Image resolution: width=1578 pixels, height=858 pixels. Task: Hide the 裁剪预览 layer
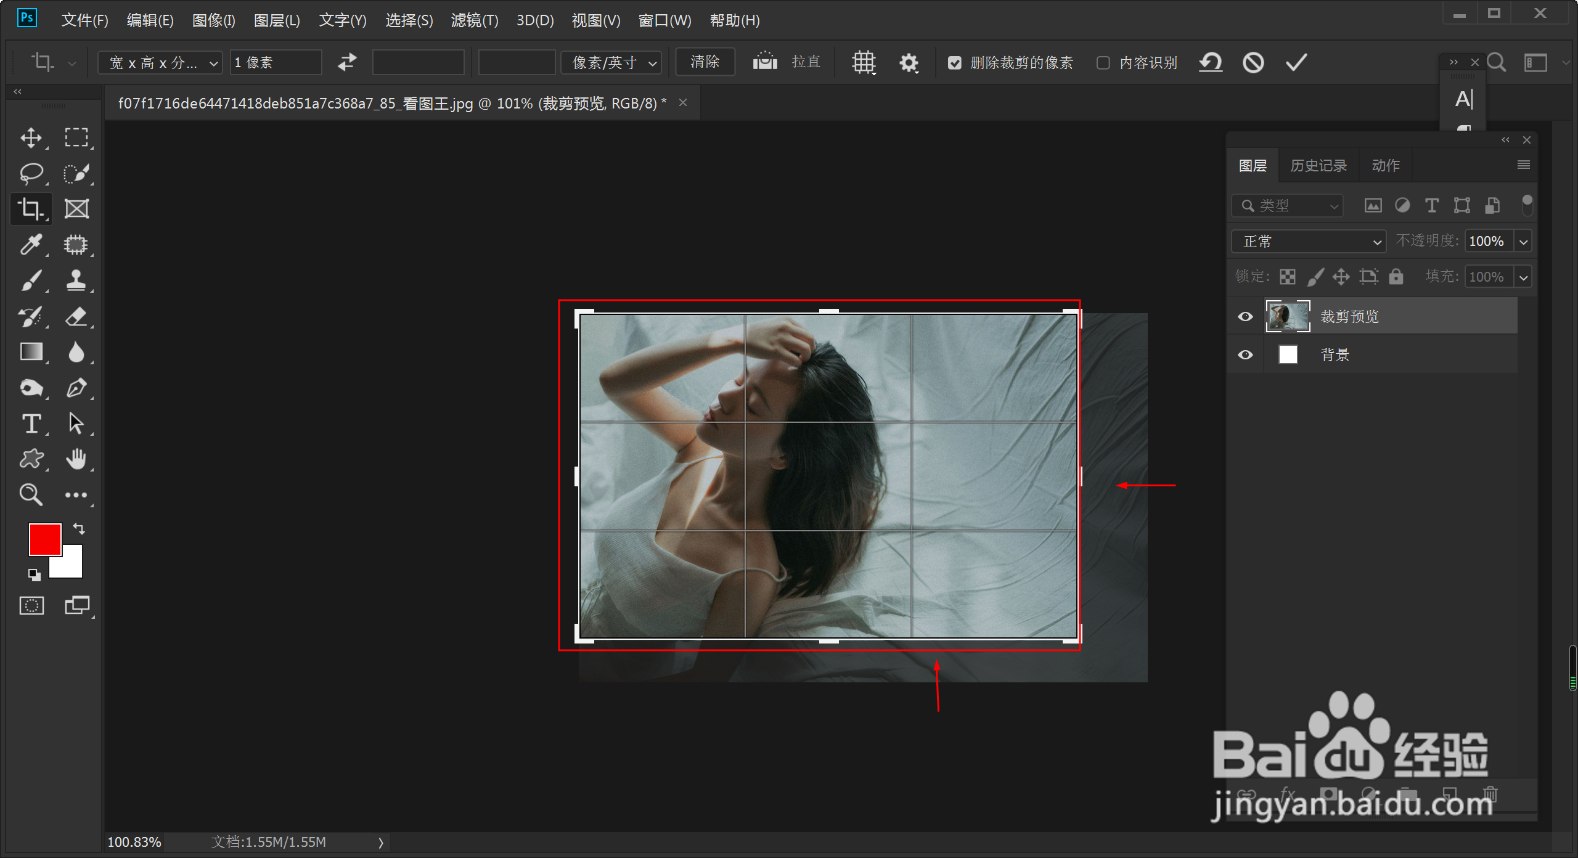1245,316
